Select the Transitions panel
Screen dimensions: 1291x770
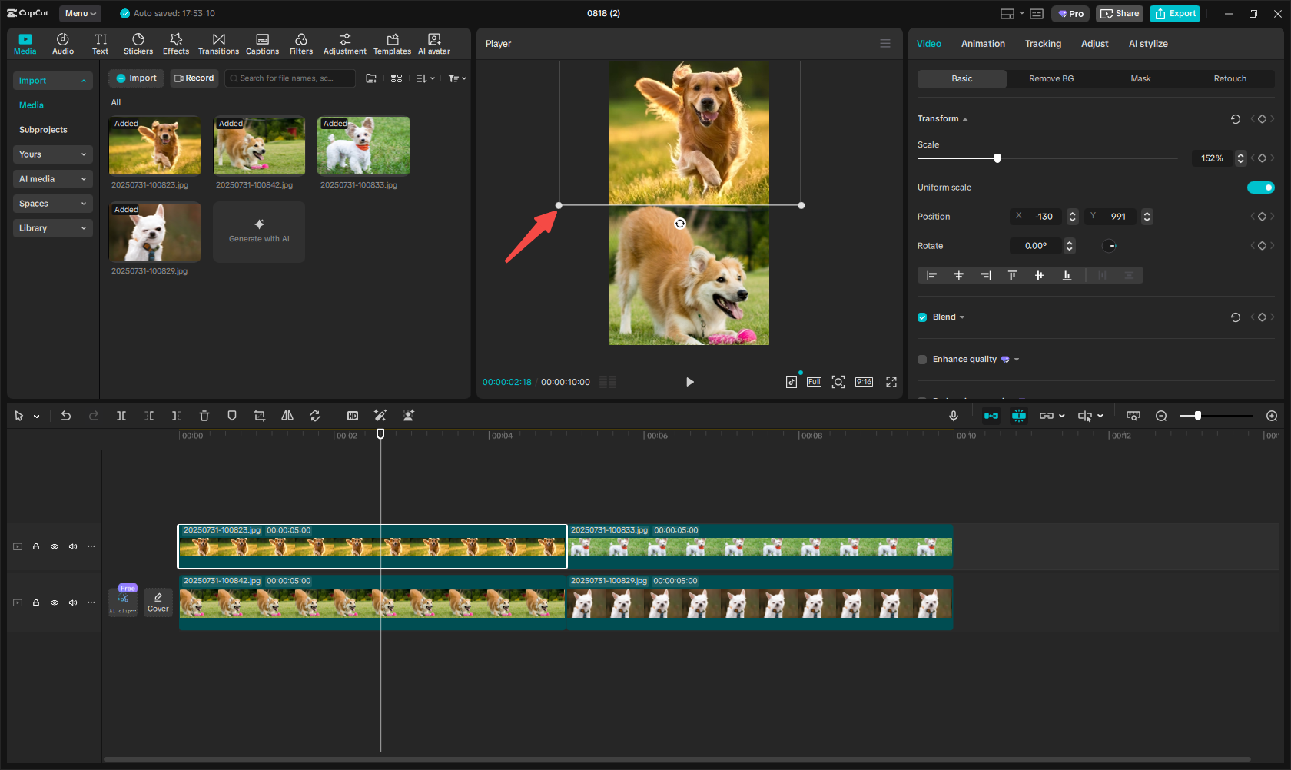(218, 43)
